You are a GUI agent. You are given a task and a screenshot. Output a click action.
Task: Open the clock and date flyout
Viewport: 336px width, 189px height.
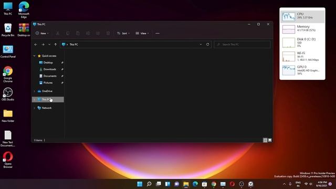[322, 184]
